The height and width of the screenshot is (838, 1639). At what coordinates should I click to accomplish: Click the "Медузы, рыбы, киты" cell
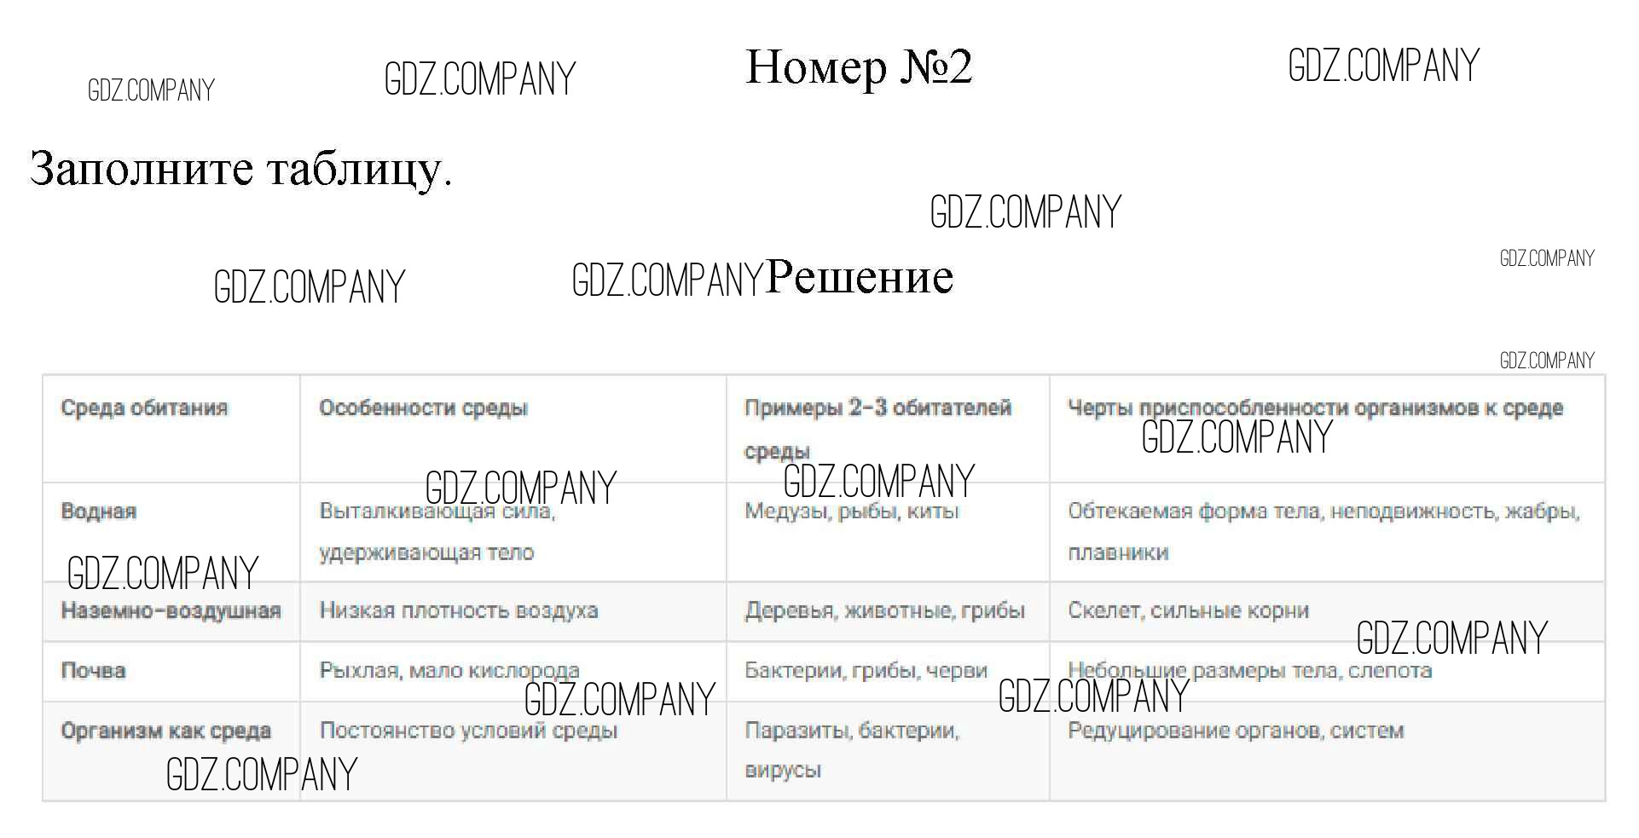point(851,511)
